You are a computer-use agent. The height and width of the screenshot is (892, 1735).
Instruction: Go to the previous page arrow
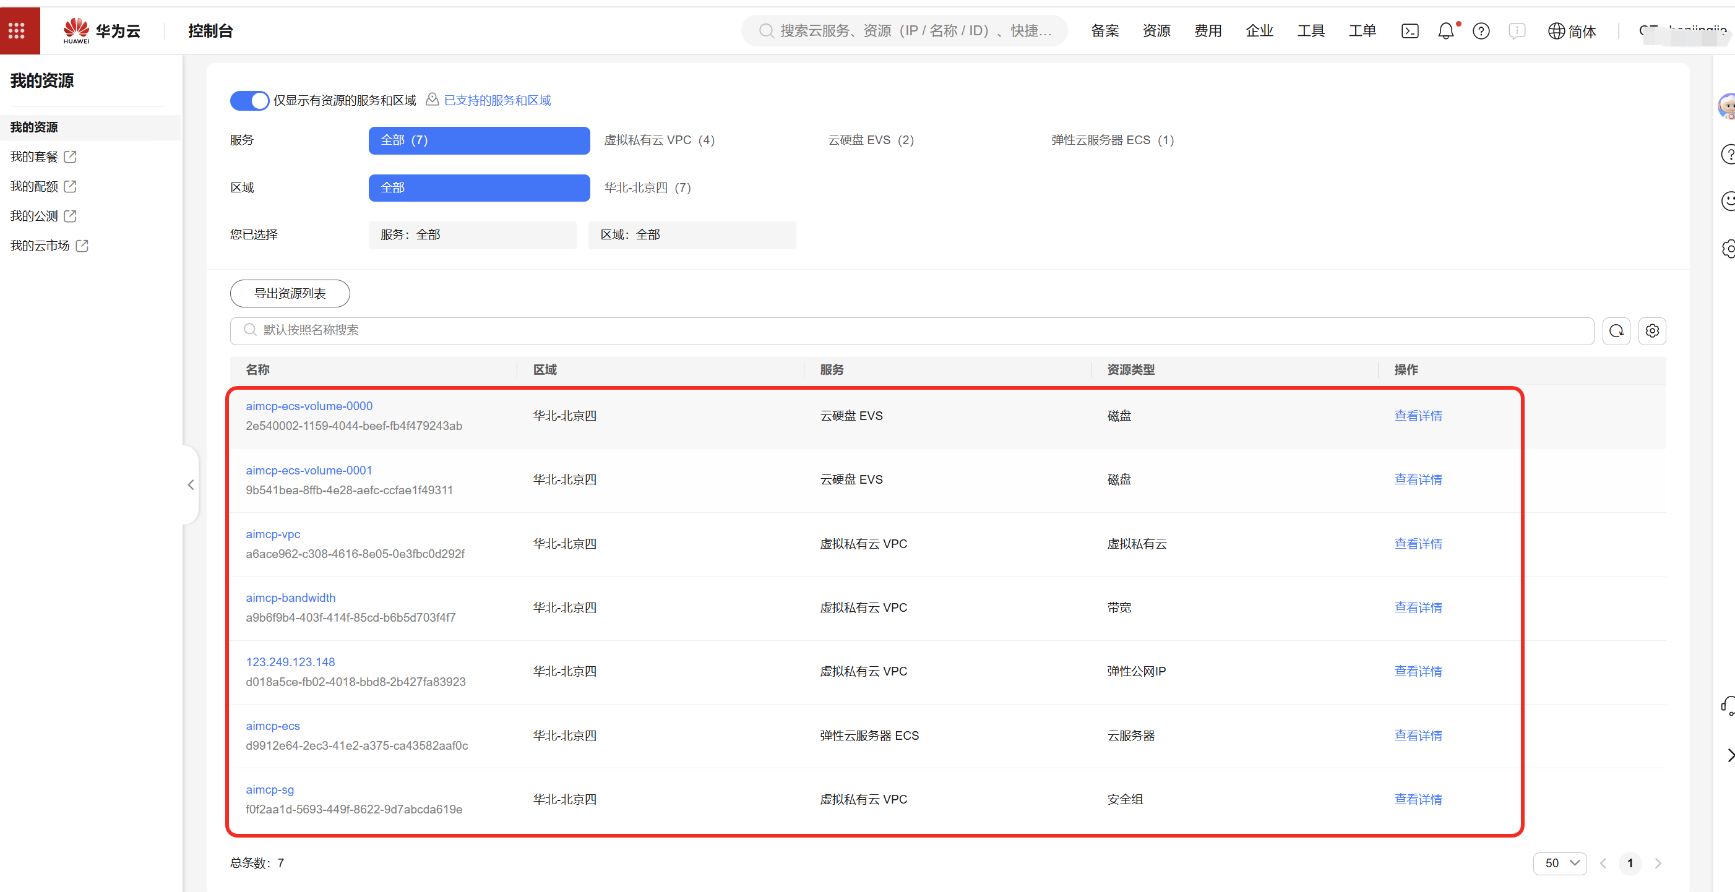tap(1603, 863)
